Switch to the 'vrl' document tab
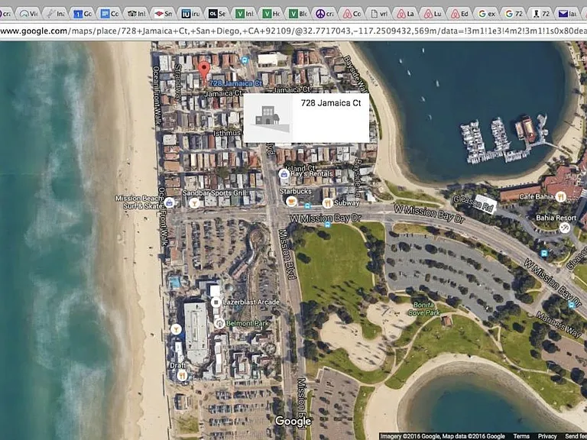 click(x=379, y=14)
